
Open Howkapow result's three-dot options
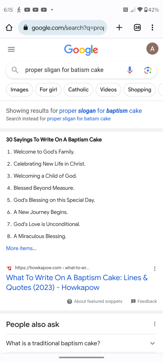[x=155, y=269]
